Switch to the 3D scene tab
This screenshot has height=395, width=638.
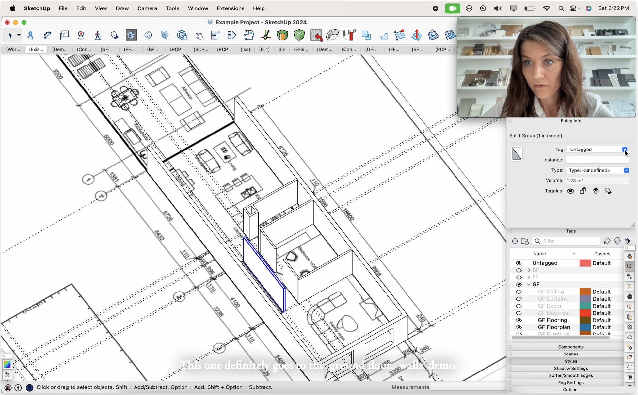click(281, 50)
